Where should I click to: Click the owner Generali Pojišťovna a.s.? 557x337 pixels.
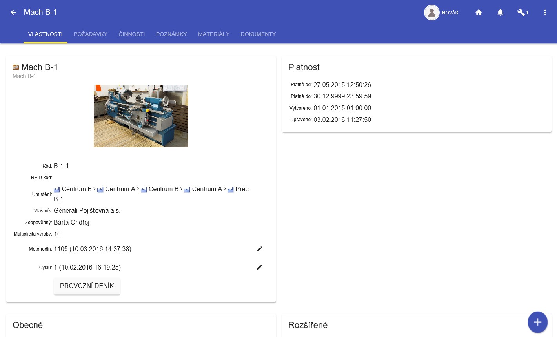[87, 211]
